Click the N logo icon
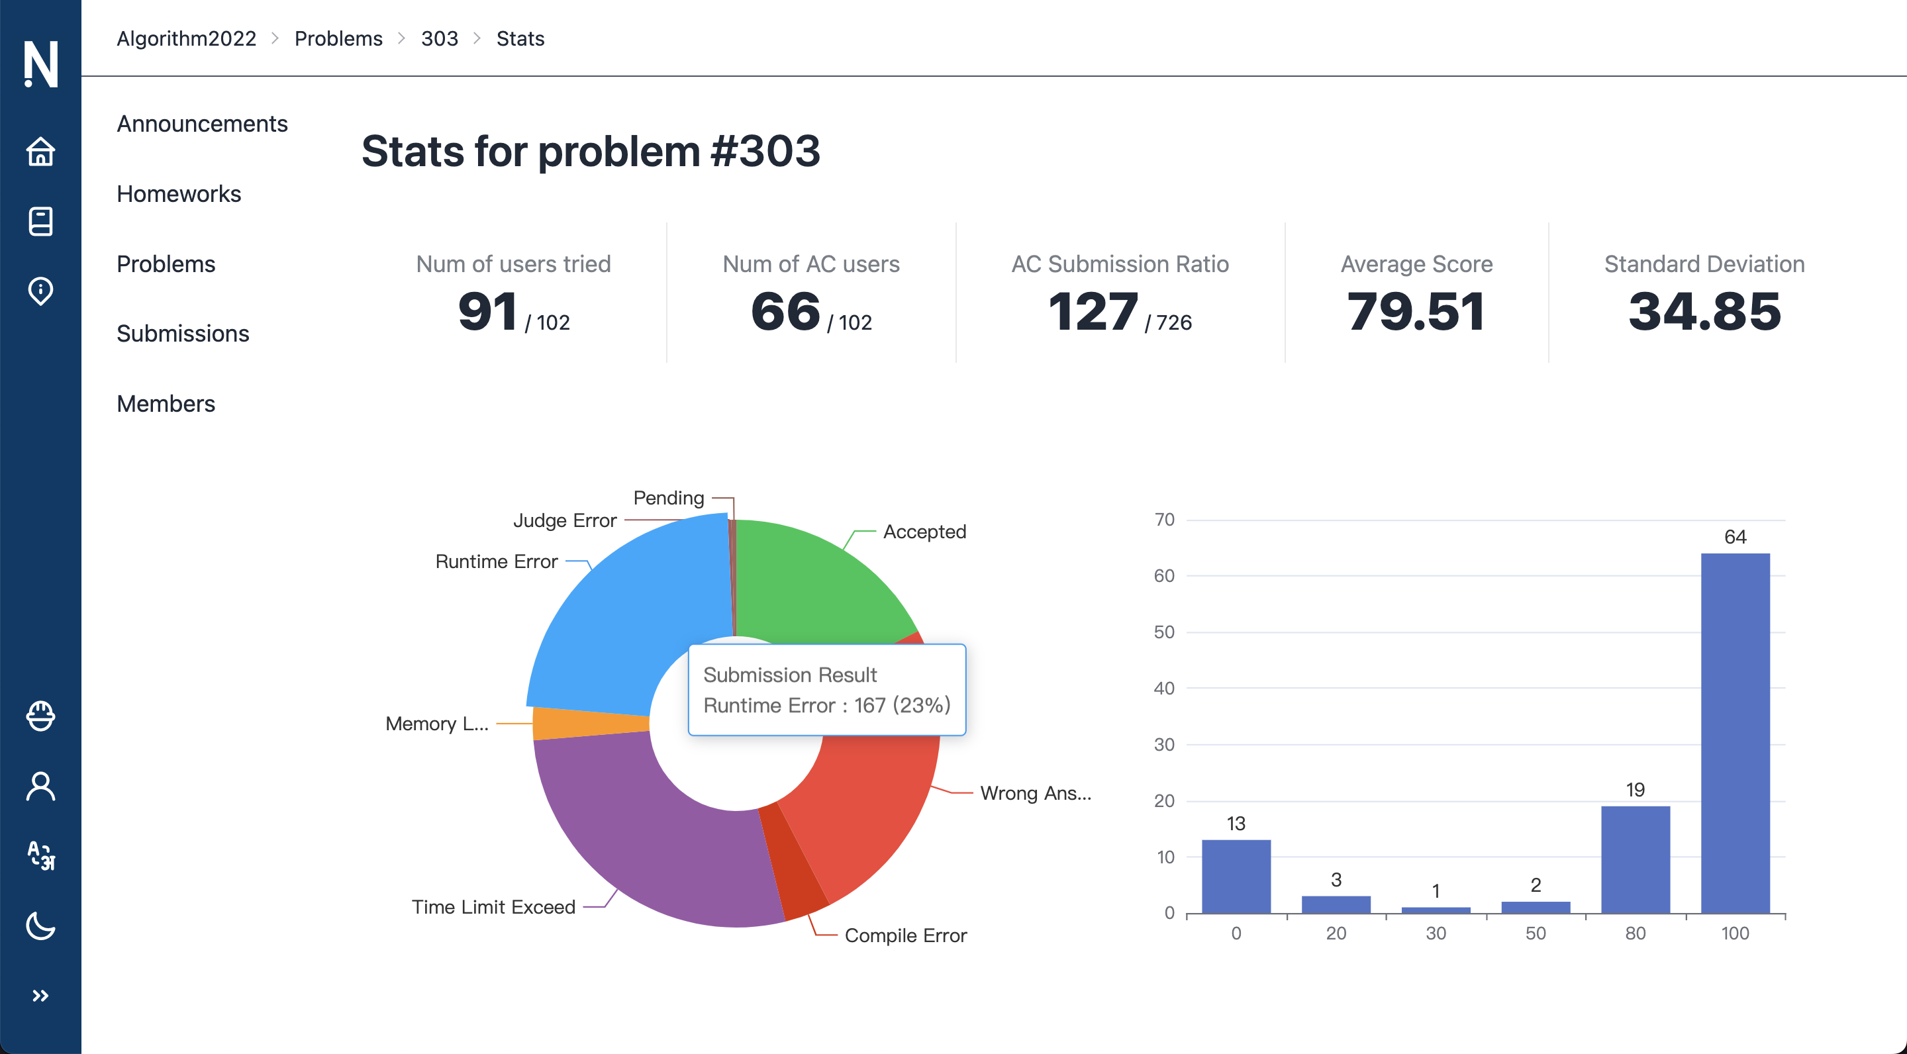Viewport: 1907px width, 1054px height. [40, 64]
